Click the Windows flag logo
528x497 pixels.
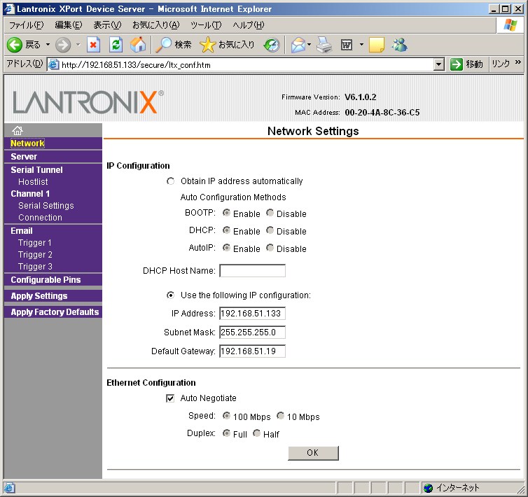510,25
